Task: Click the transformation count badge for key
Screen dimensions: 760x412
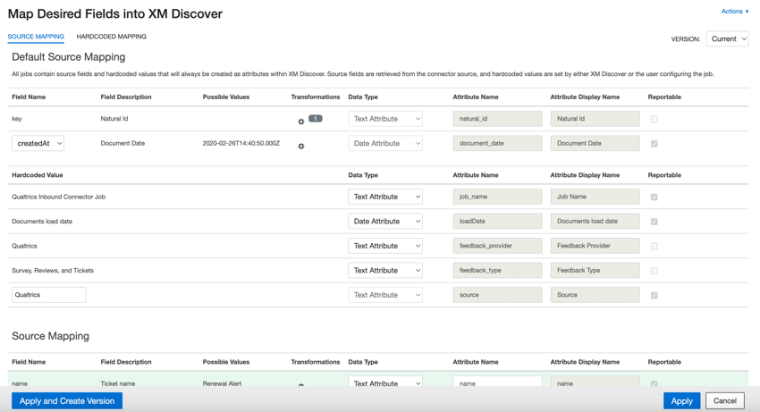Action: (316, 118)
